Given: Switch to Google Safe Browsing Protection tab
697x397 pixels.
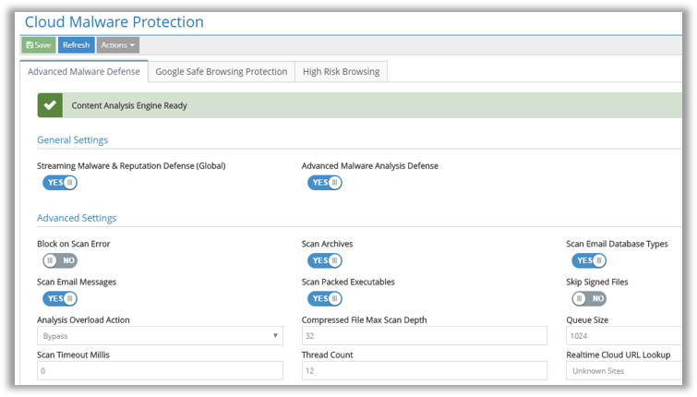Looking at the screenshot, I should 221,71.
